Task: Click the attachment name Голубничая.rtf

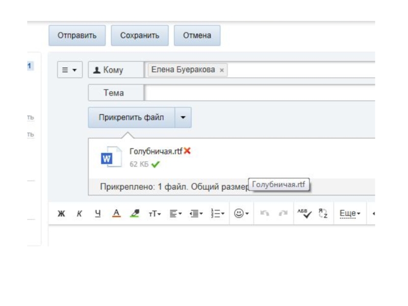Action: (156, 151)
